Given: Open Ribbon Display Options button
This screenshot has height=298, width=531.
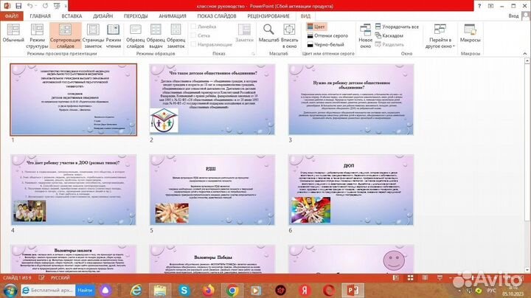Looking at the screenshot, I should click(490, 6).
